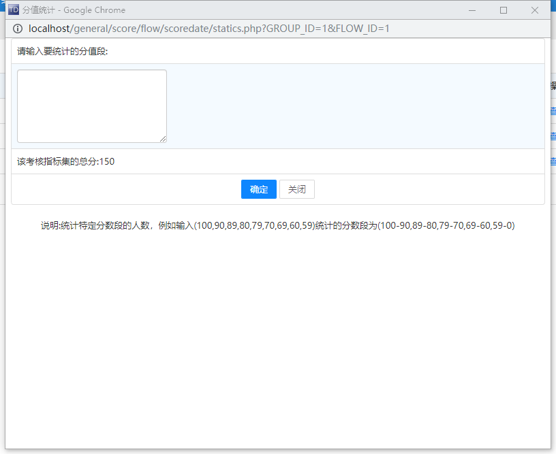Click the example input (100,90,89,80,79,70,69,60,59) text
Image resolution: width=556 pixels, height=454 pixels.
[257, 226]
